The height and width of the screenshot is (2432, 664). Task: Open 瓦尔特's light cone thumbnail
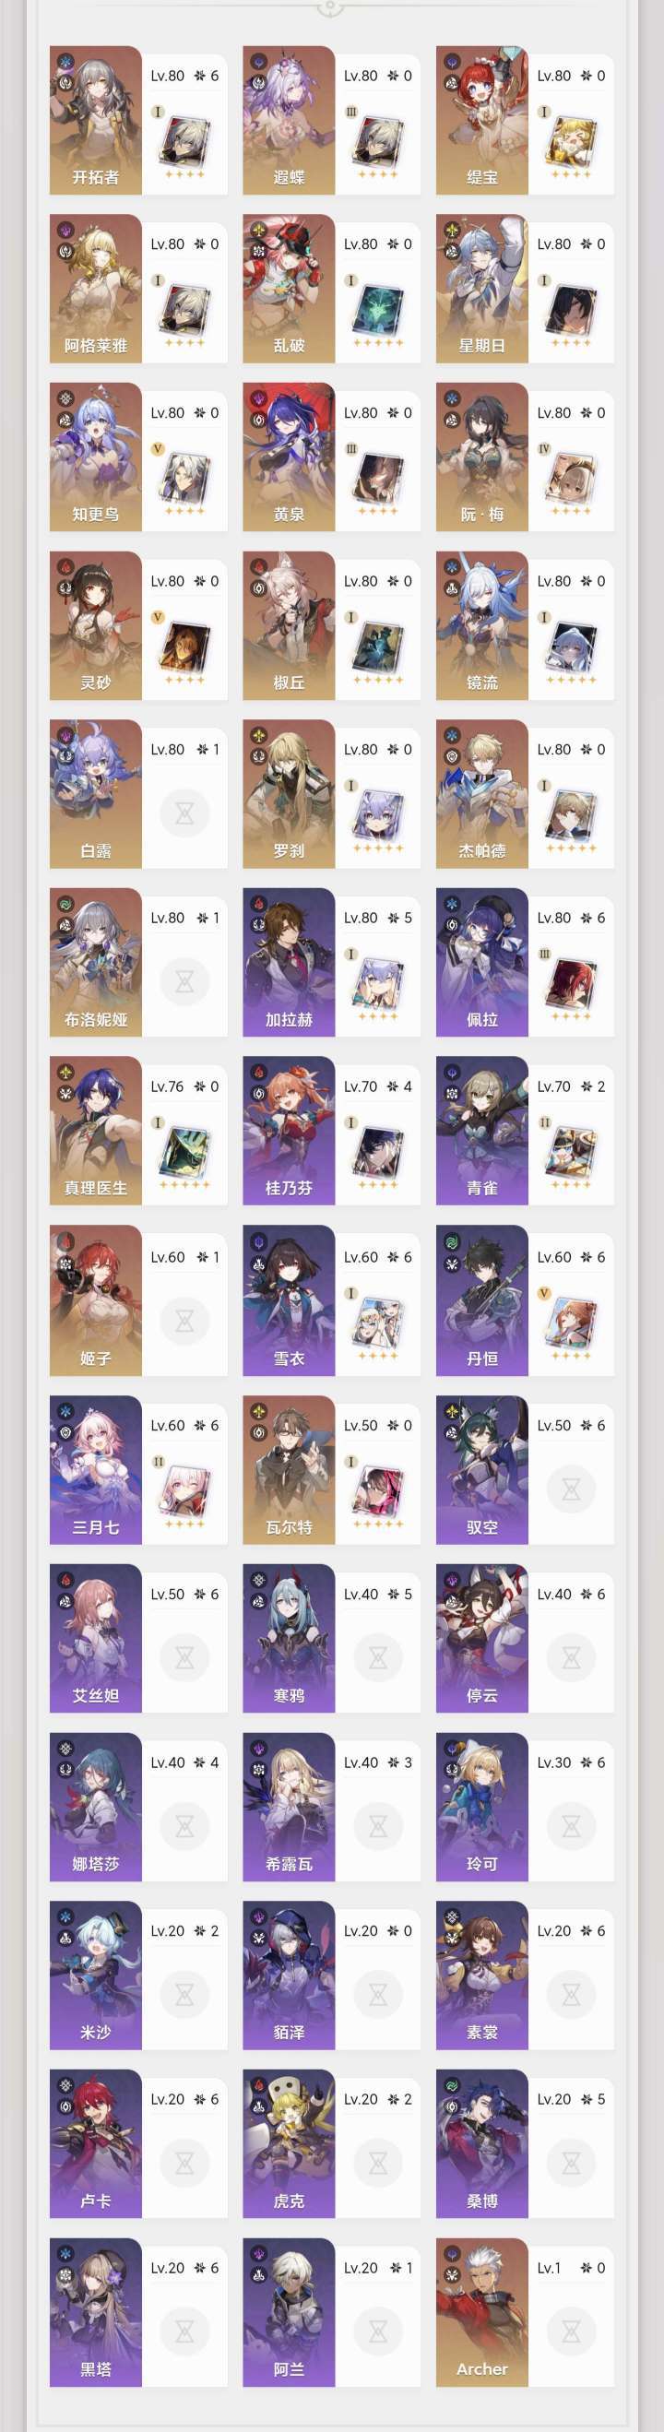point(378,1488)
